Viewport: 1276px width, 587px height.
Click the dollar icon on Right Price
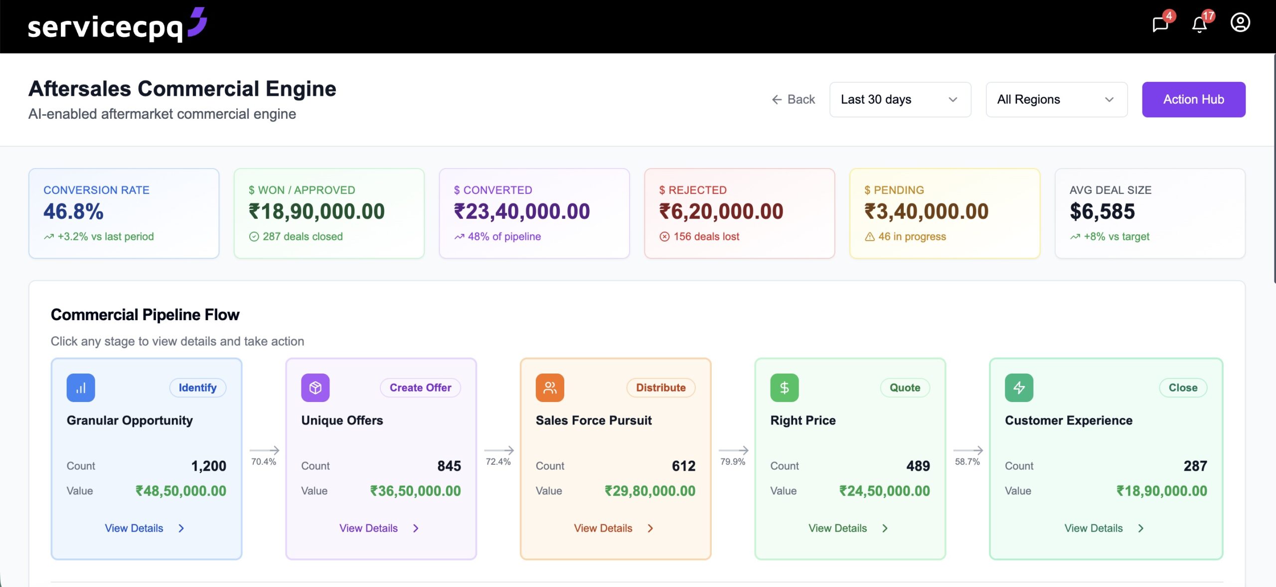(784, 387)
